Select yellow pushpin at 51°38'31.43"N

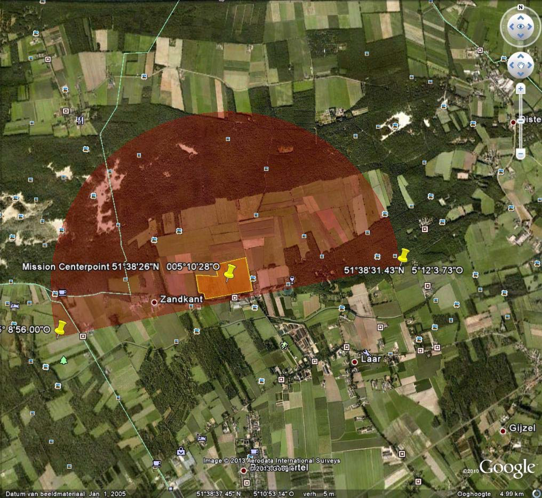click(403, 256)
